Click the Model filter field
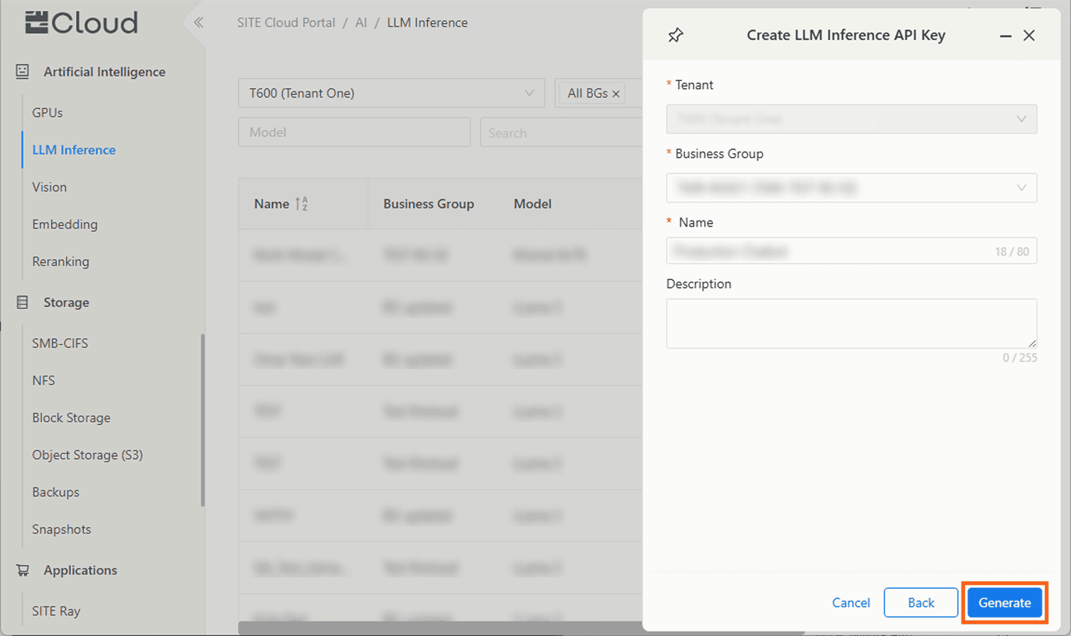 point(354,132)
